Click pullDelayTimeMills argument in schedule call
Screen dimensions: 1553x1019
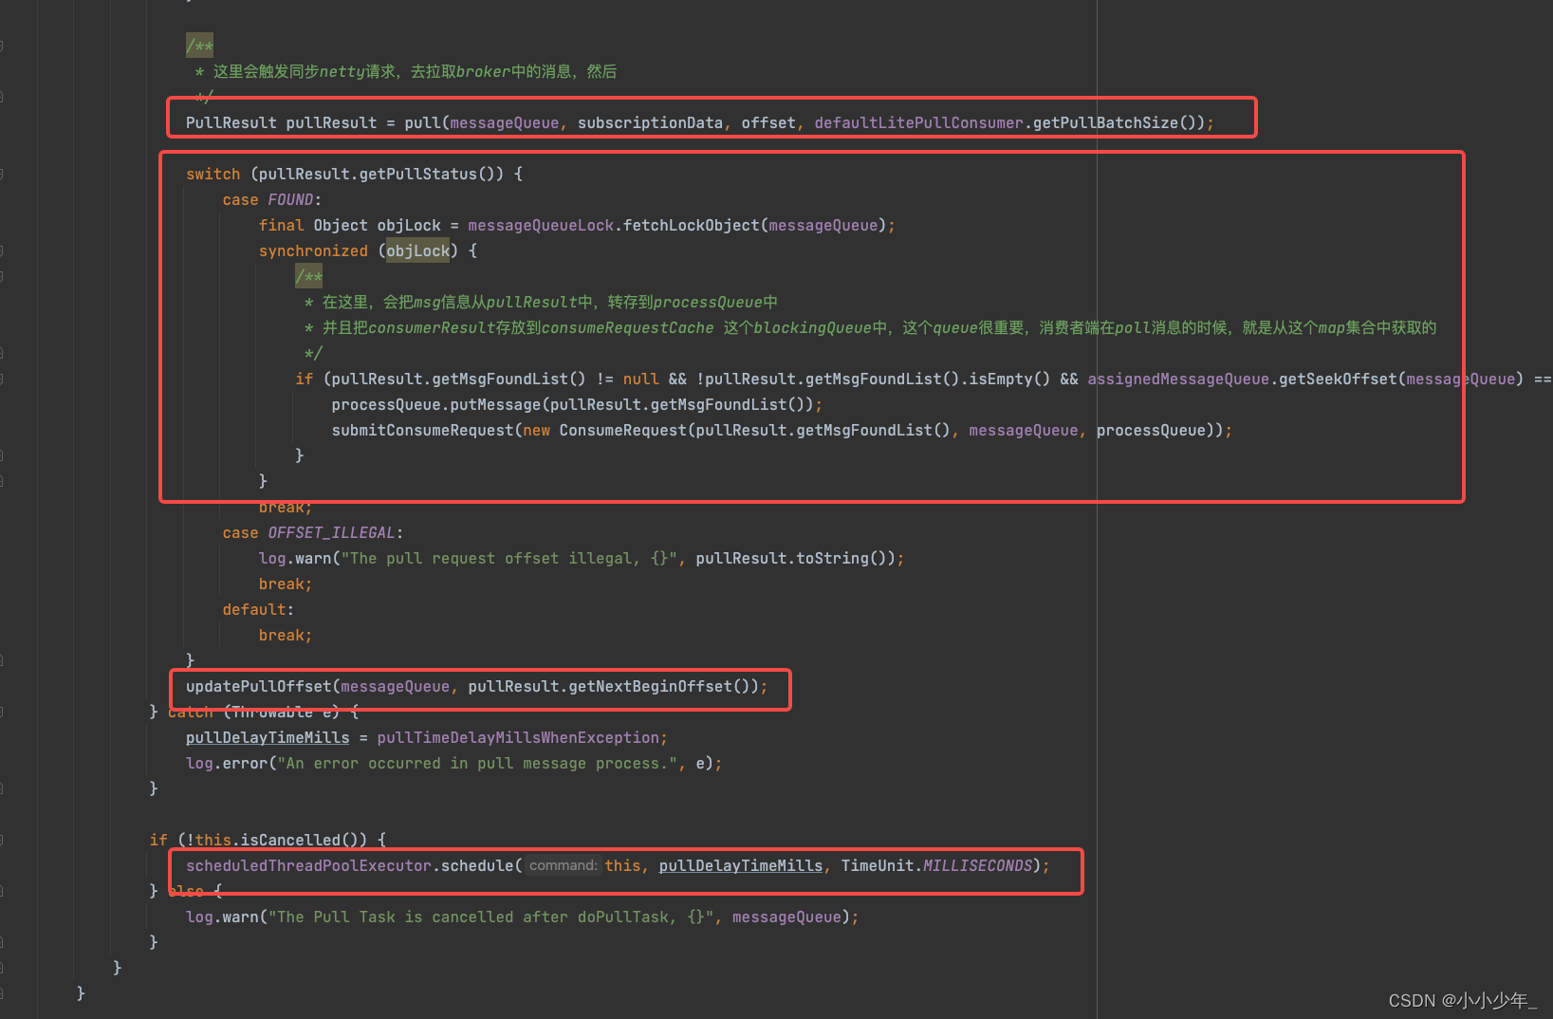(741, 865)
